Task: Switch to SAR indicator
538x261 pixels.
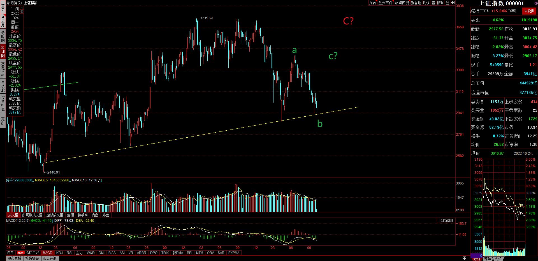Action: tap(221, 253)
